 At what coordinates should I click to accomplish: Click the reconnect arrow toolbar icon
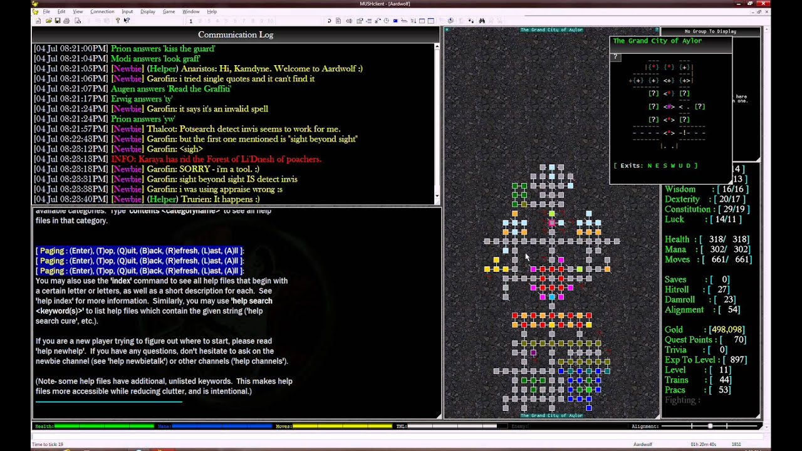coord(329,21)
